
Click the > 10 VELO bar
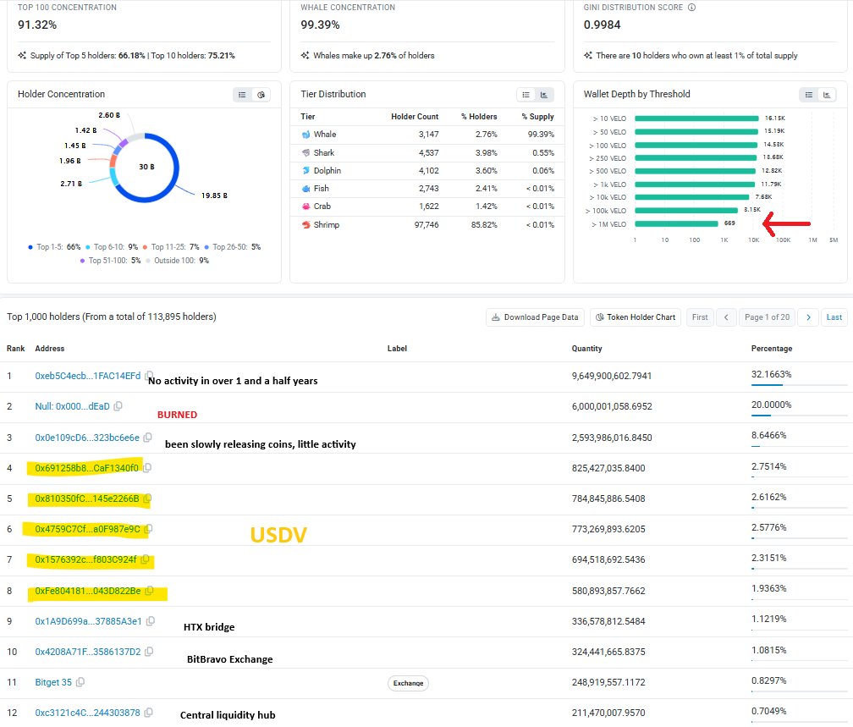[696, 118]
